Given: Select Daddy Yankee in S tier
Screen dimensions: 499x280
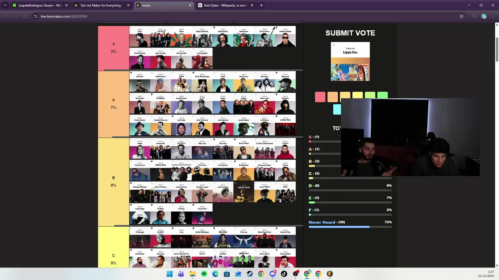Looking at the screenshot, I should click(285, 37).
